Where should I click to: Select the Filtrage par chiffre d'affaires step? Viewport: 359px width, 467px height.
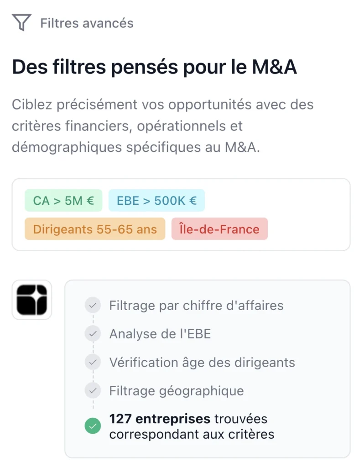click(196, 305)
